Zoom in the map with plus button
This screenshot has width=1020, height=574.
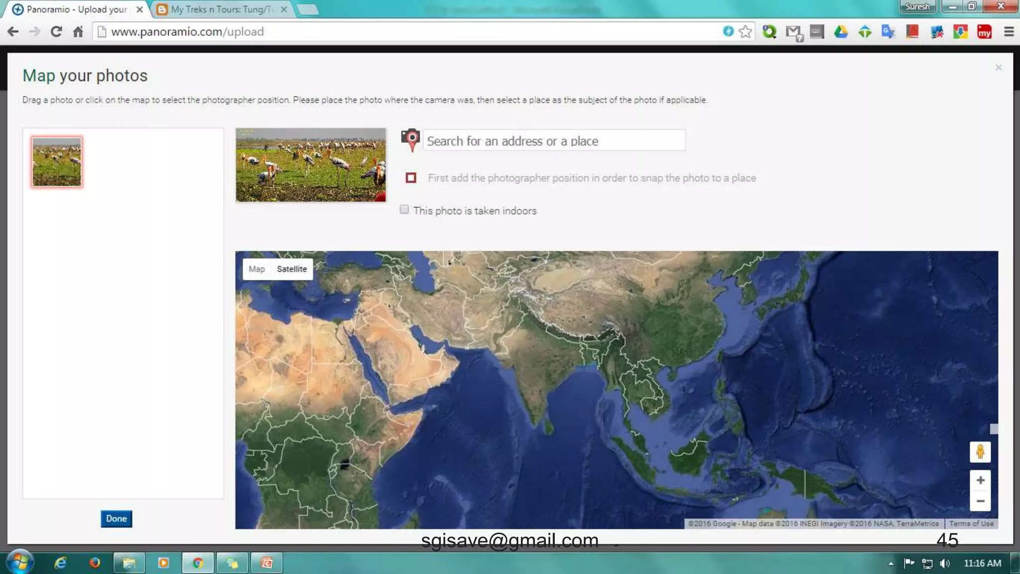(x=980, y=480)
